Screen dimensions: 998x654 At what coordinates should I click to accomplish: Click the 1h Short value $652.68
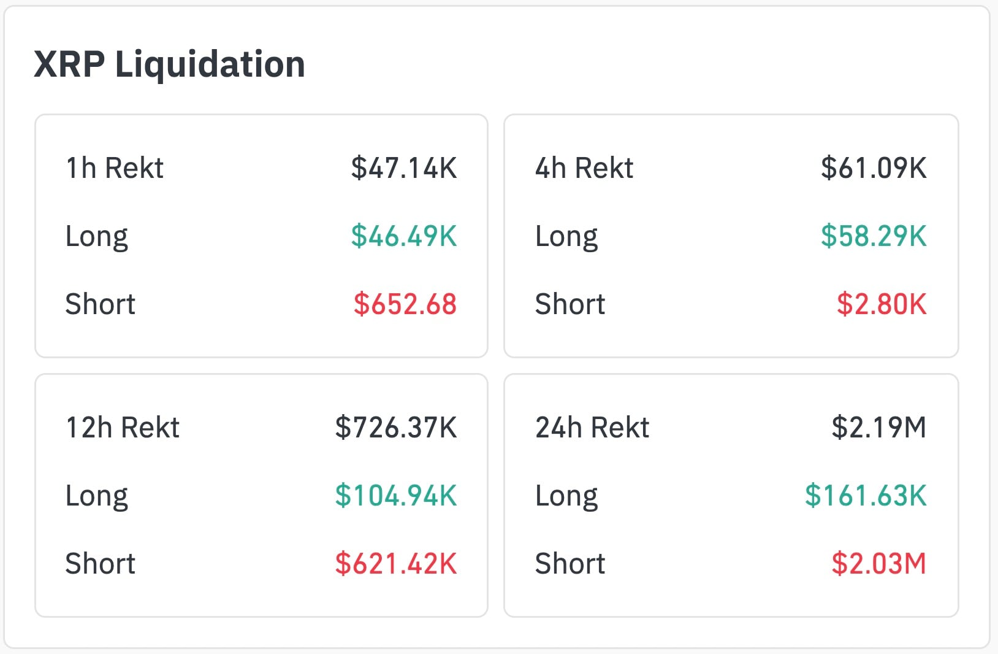pos(405,304)
